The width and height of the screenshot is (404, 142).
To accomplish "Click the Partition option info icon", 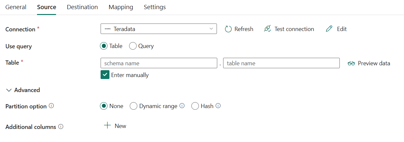I will click(x=51, y=106).
